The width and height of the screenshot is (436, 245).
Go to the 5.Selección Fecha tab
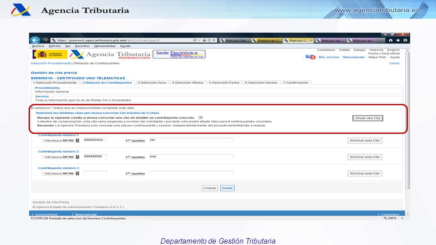224,83
